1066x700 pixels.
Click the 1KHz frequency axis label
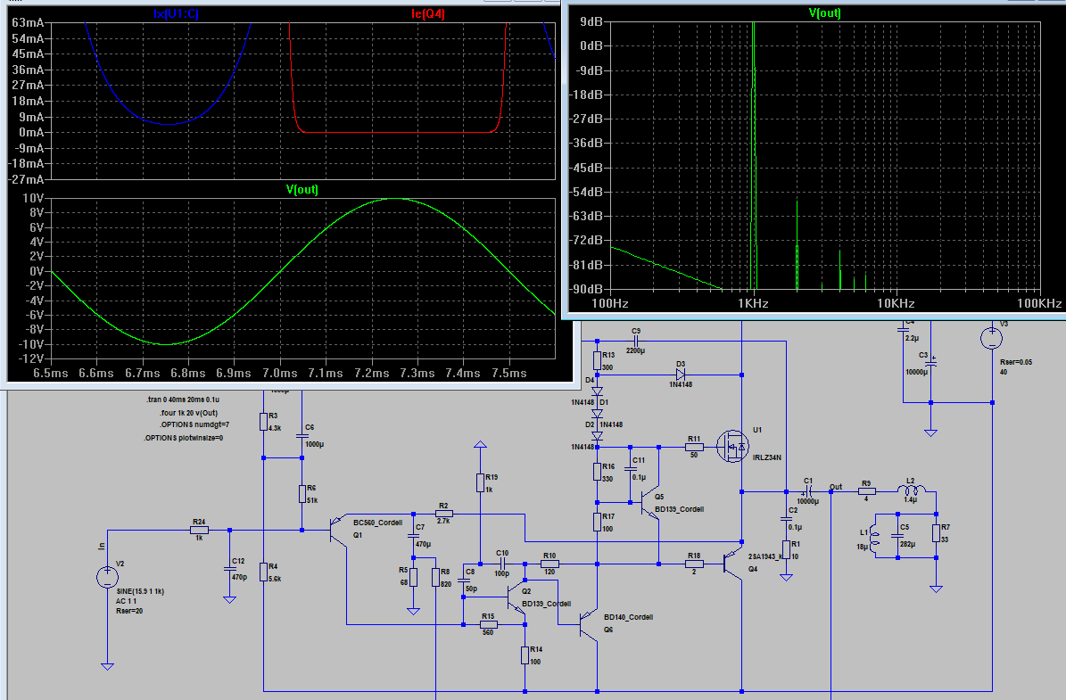pos(753,304)
